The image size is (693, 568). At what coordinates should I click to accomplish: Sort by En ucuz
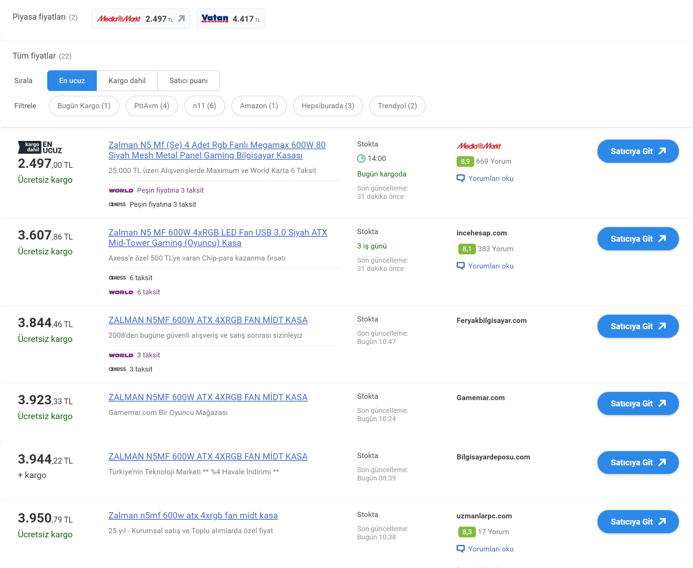72,81
